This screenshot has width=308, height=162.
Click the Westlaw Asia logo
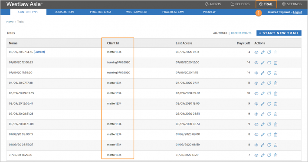24,4
